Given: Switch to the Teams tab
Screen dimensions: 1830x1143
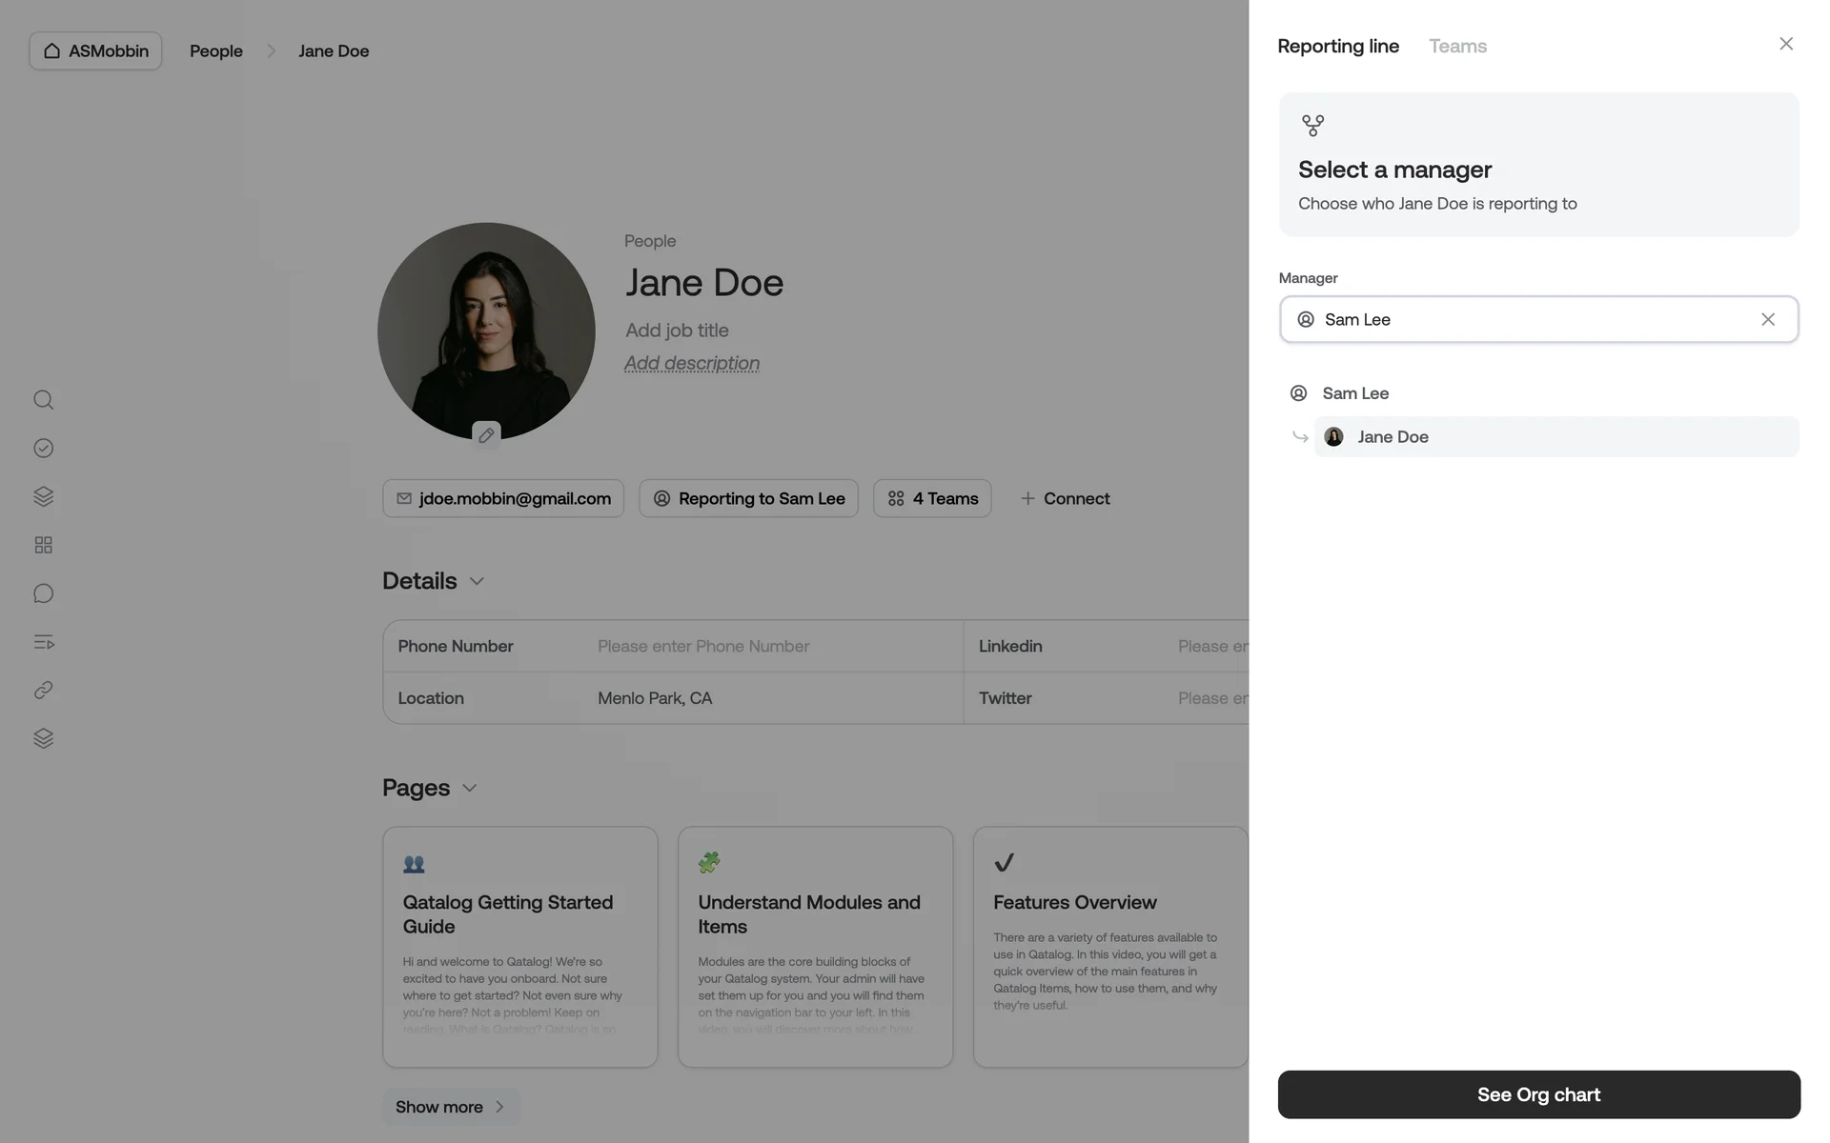Looking at the screenshot, I should [1457, 46].
